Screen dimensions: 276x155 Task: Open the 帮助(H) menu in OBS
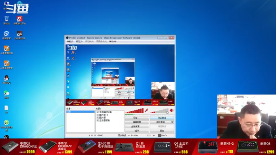click(113, 41)
